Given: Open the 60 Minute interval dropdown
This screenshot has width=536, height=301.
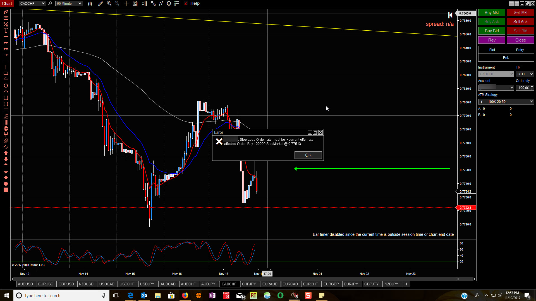Looking at the screenshot, I should coord(80,3).
